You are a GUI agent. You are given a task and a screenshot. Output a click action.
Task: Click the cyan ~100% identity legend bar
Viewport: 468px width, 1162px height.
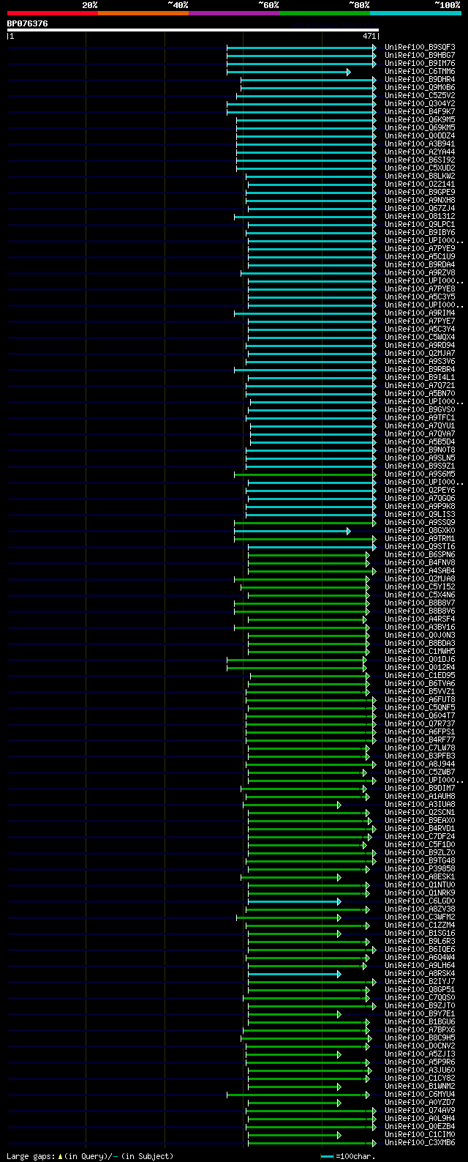(415, 13)
